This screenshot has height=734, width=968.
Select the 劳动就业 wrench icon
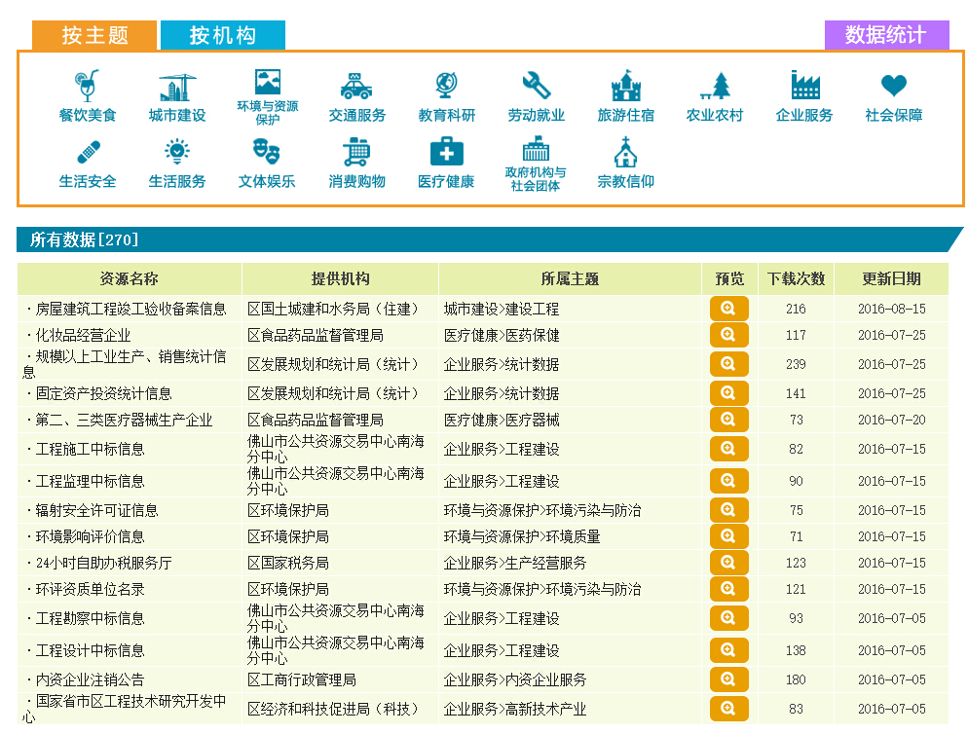(536, 86)
